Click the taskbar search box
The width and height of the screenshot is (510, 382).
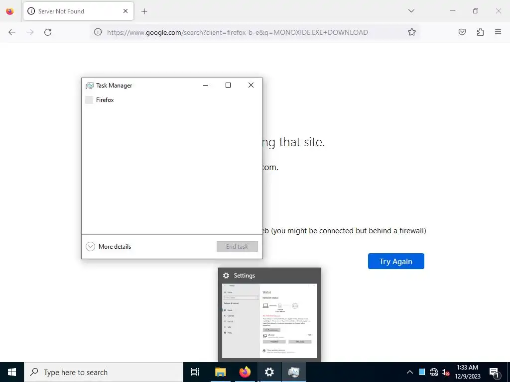pos(104,372)
